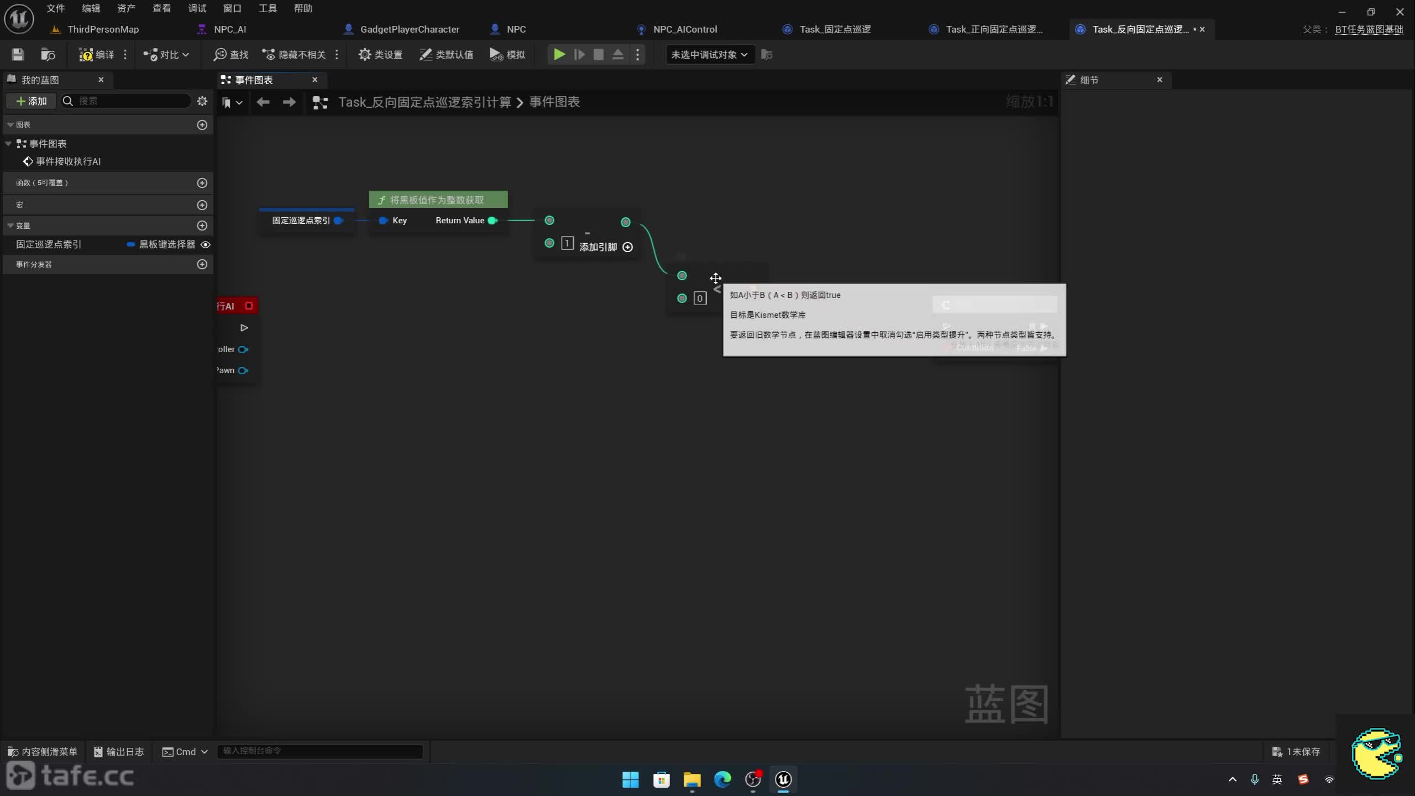
Task: Select 事件接收执行AI event entry
Action: coord(62,161)
